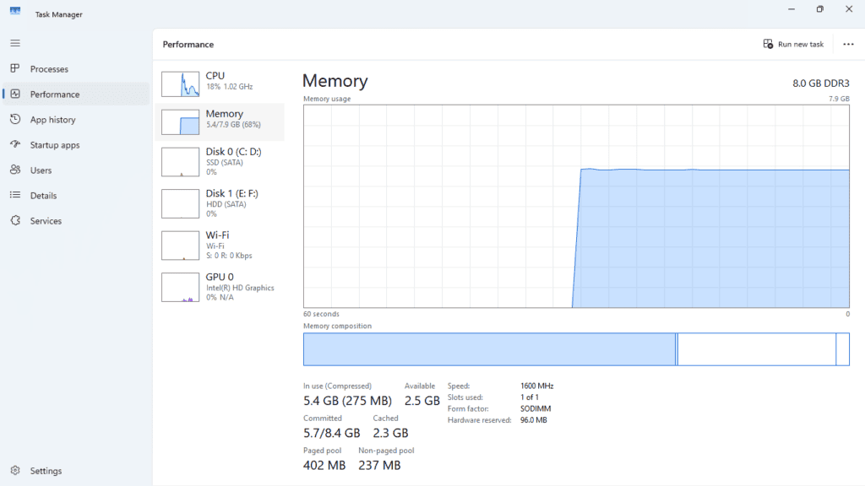
Task: Click the 8.0 GB DDR3 label
Action: pos(821,84)
